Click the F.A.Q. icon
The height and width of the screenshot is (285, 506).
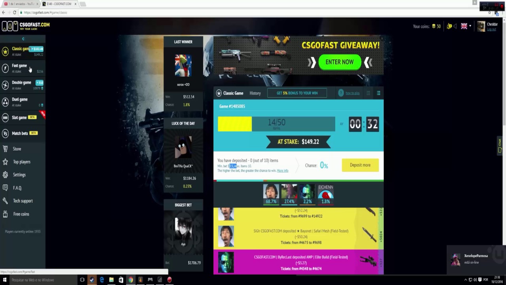5,188
